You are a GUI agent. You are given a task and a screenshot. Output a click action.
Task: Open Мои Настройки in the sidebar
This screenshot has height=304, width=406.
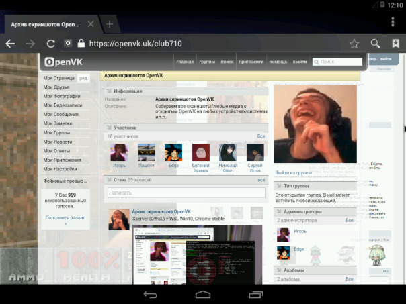click(60, 169)
